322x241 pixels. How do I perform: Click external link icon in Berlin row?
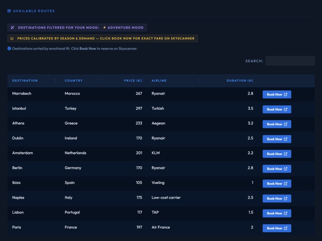tap(285, 169)
